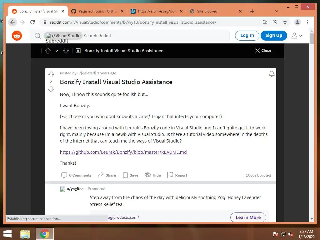Click the Sign Up button

274,36
